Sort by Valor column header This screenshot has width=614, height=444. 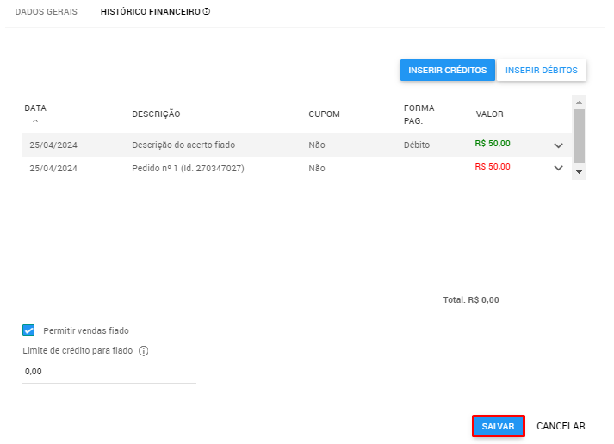(x=489, y=114)
